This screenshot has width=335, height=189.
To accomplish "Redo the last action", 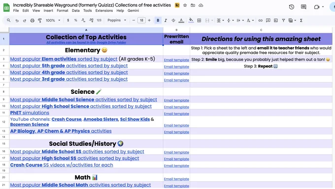I will click(24, 21).
